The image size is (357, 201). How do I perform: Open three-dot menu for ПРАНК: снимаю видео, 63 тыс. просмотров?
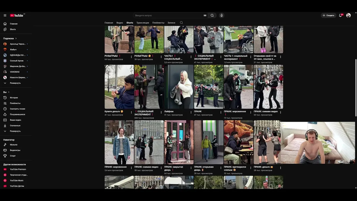pyautogui.click(x=281, y=112)
